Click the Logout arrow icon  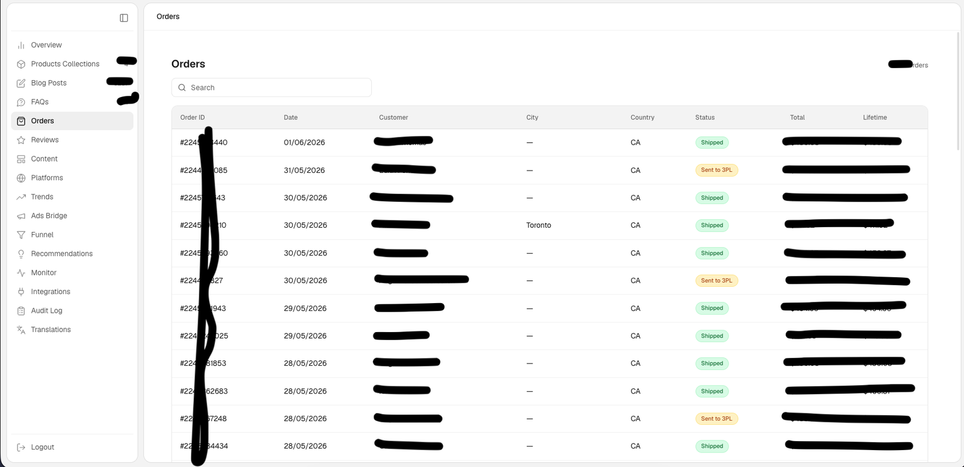pyautogui.click(x=21, y=447)
